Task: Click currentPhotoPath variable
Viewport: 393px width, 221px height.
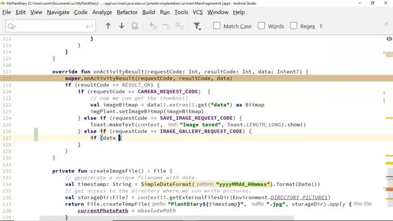Action: (x=103, y=211)
